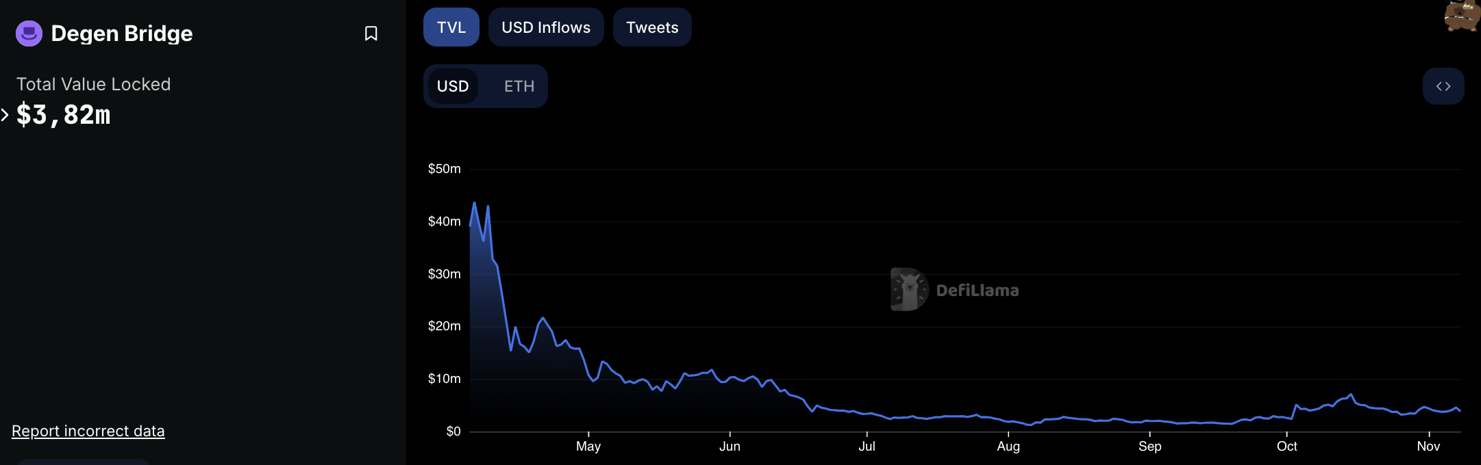
Task: Select USD as chart denomination
Action: point(453,86)
